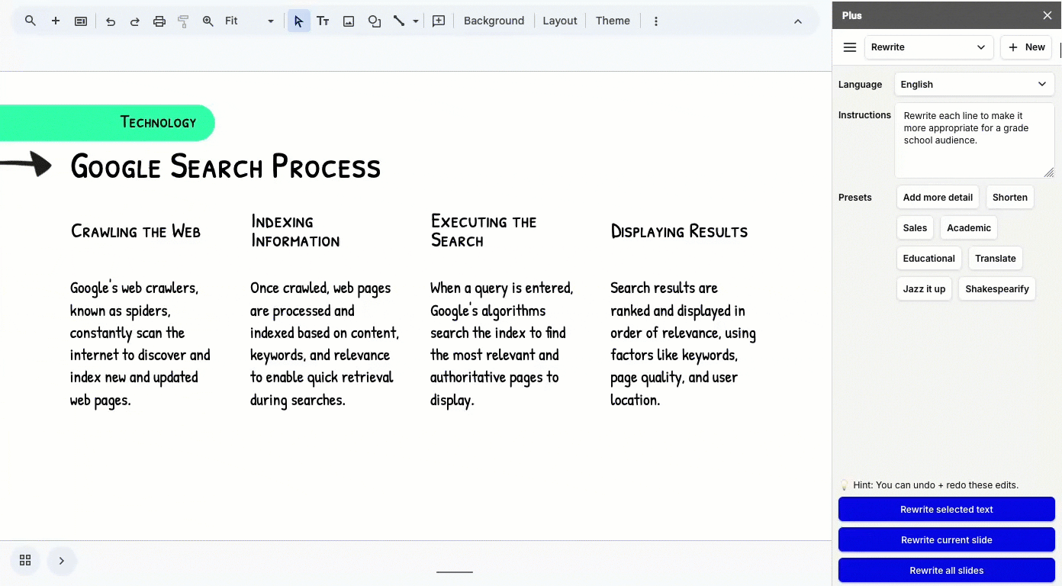Image resolution: width=1062 pixels, height=586 pixels.
Task: Select the black arrow graphic on slide
Action: (x=26, y=164)
